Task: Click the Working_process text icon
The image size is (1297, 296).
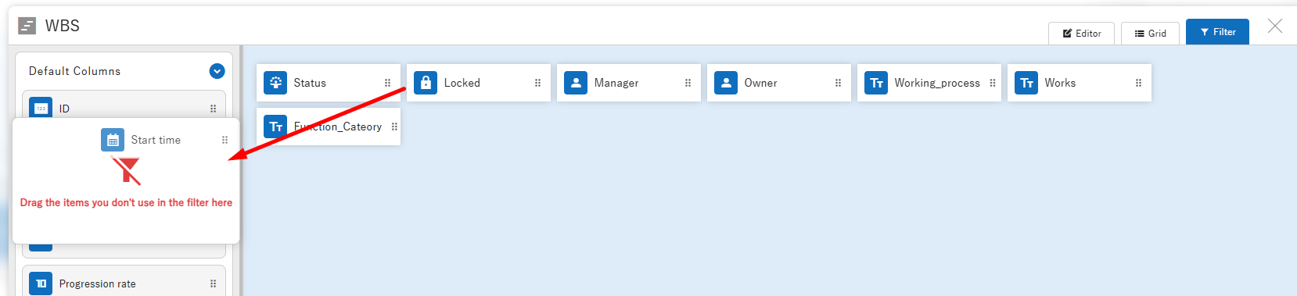Action: pyautogui.click(x=876, y=83)
